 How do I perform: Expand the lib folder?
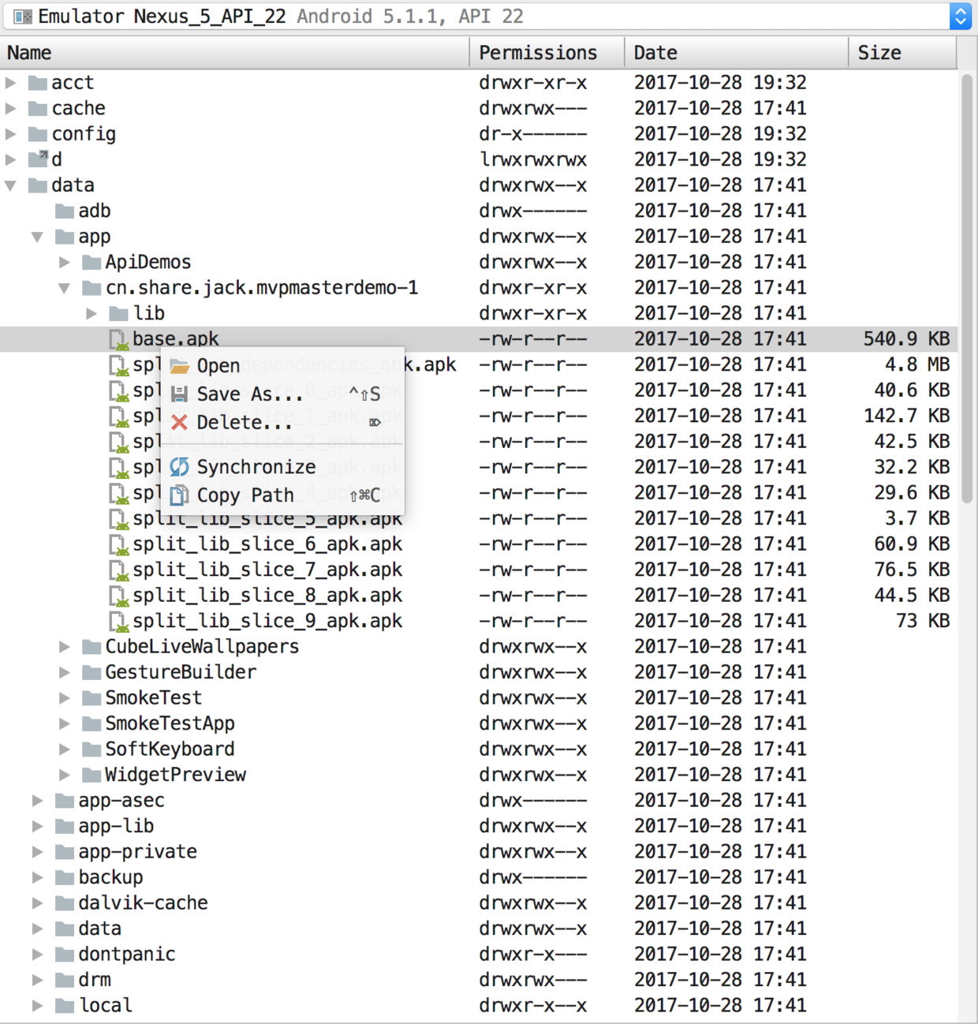coord(91,313)
